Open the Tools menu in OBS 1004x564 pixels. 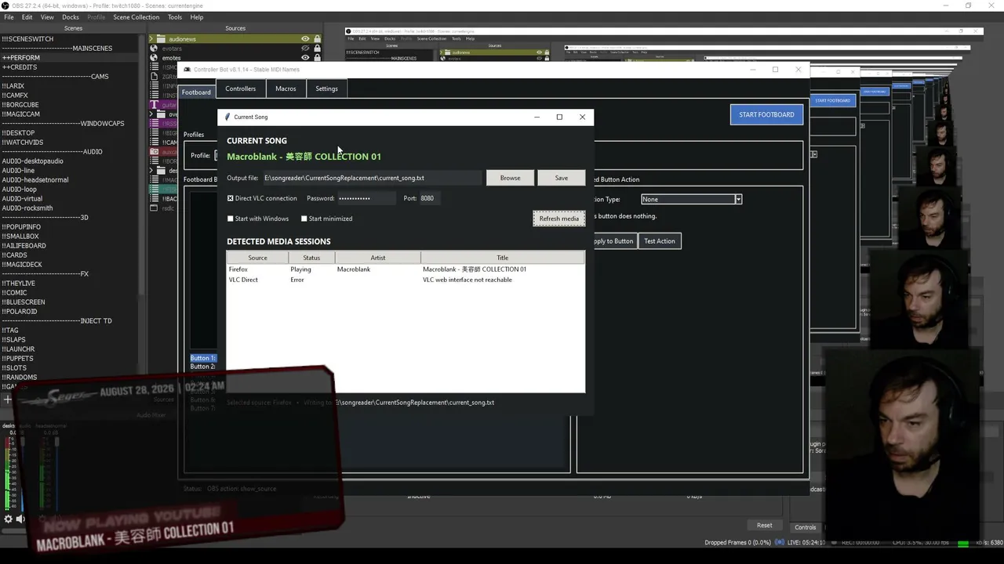tap(175, 17)
